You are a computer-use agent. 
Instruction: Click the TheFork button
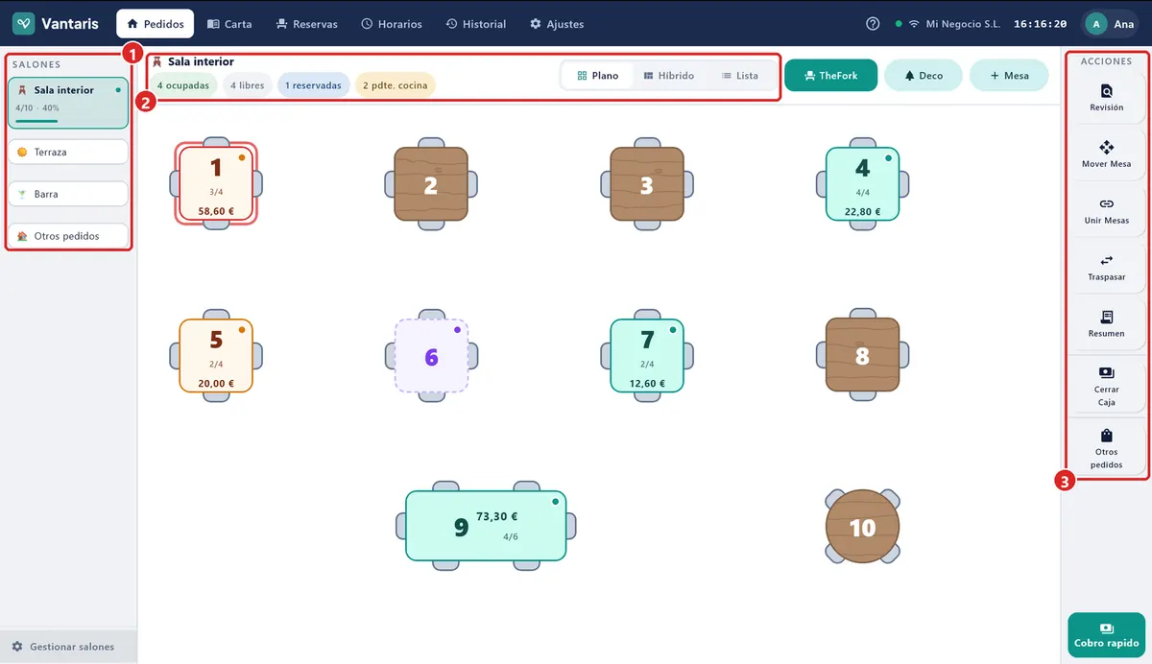point(830,76)
